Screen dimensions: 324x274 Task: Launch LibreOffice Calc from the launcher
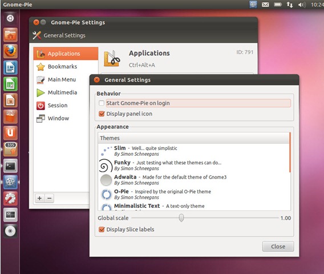(x=10, y=84)
